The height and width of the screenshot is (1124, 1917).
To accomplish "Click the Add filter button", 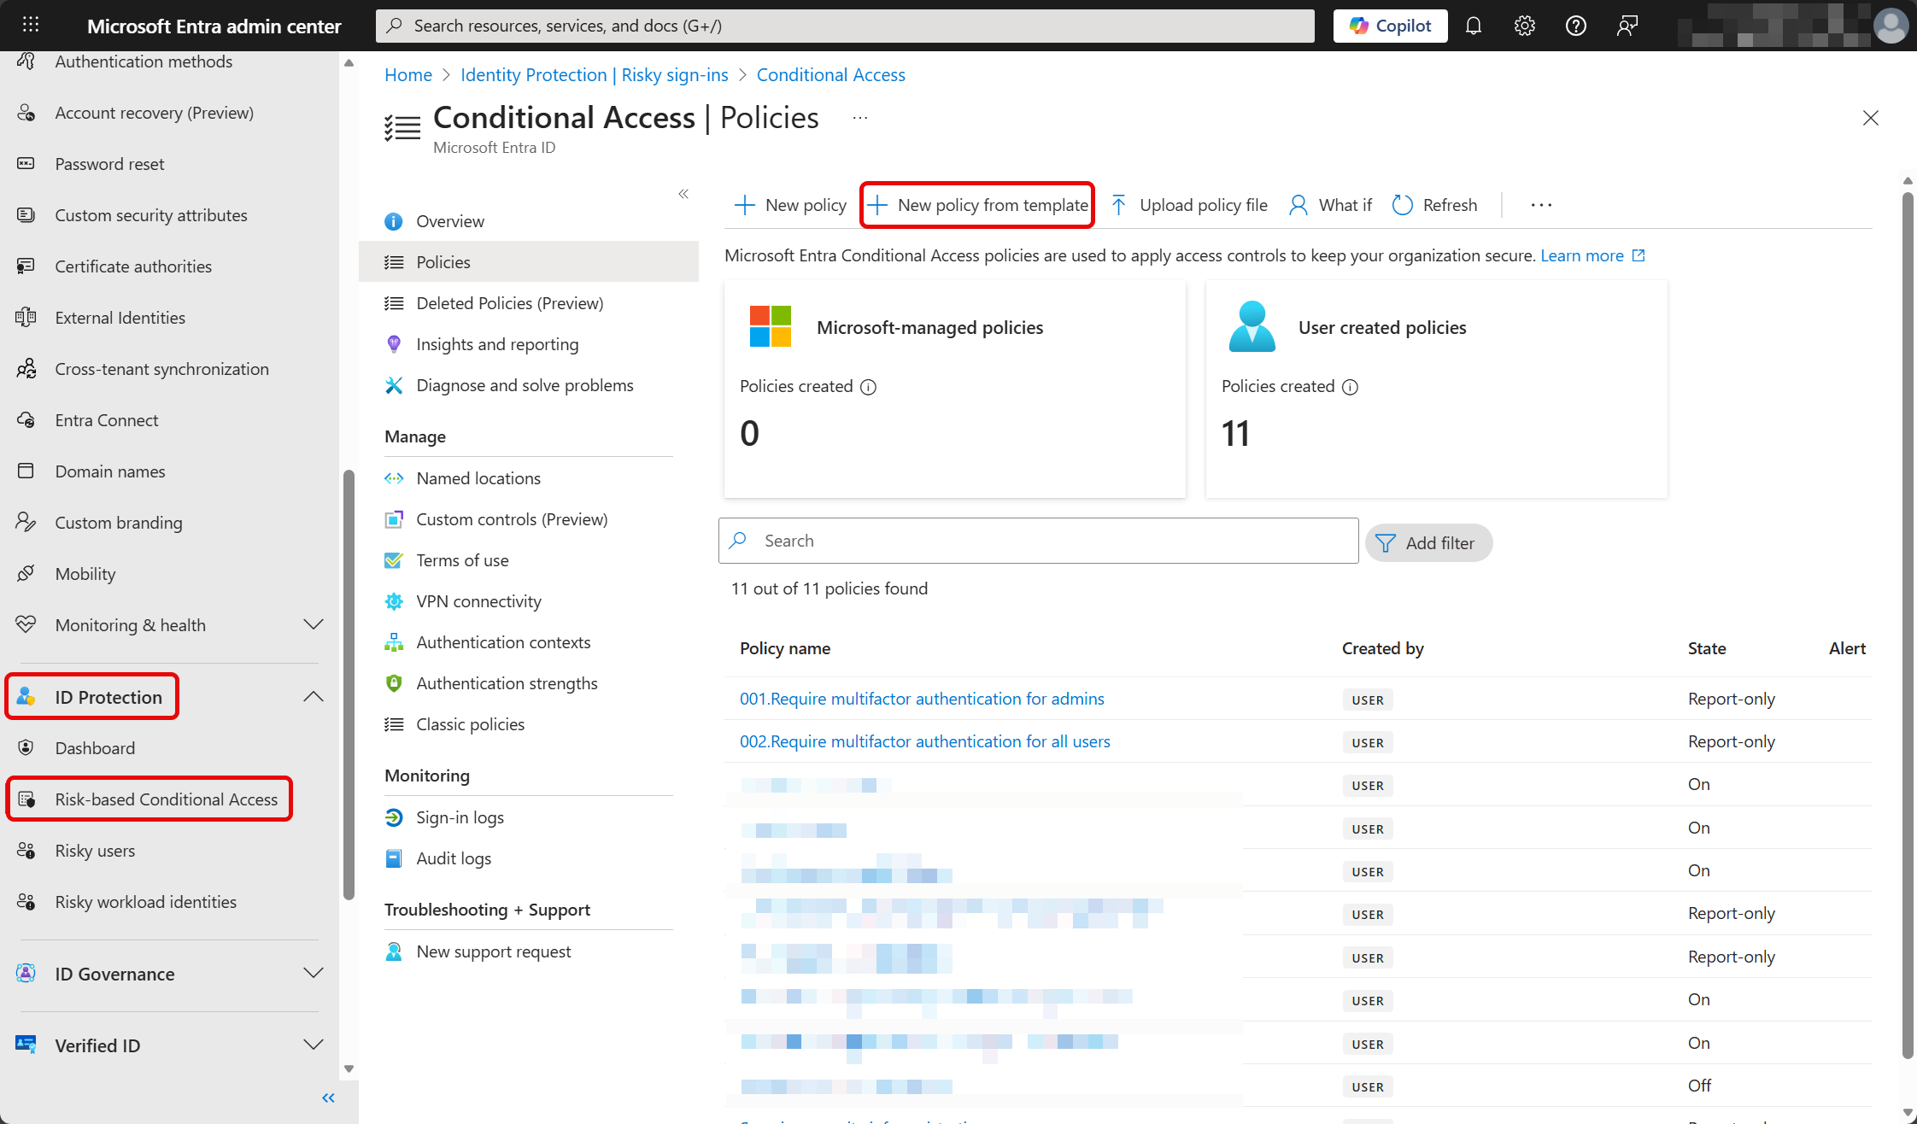I will pyautogui.click(x=1428, y=543).
